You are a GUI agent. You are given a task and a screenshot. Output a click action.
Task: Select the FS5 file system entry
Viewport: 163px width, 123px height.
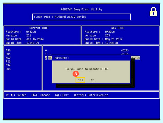(x=8, y=69)
